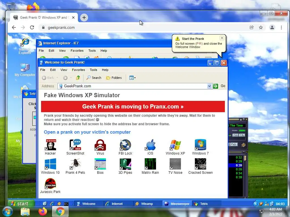
Task: Toggle the Winamp EQ button
Action: pyautogui.click(x=235, y=135)
